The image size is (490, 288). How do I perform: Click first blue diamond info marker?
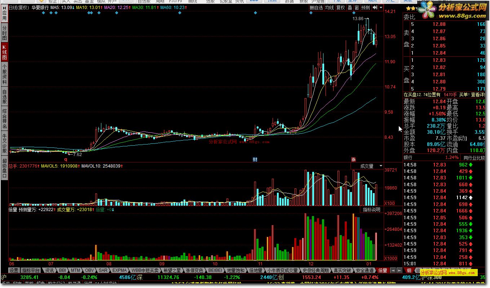(x=43, y=13)
